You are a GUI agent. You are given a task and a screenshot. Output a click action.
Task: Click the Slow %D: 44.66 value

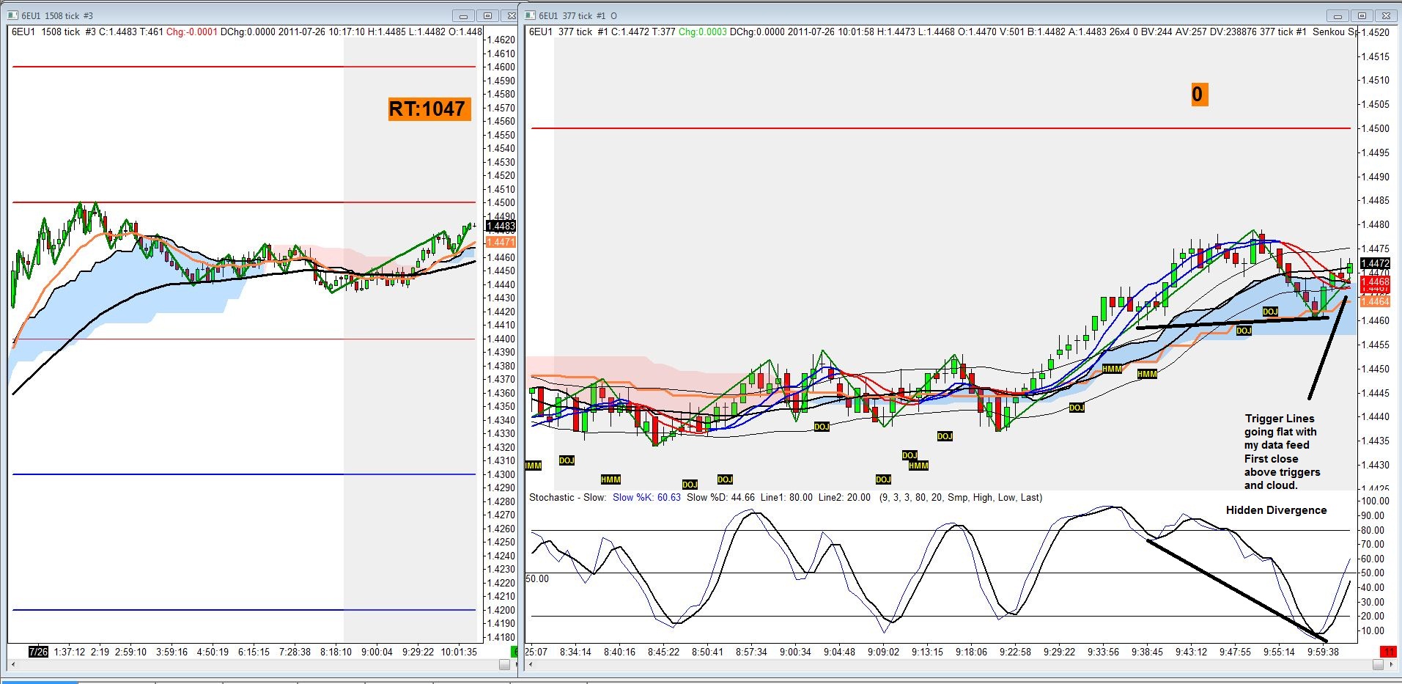coord(720,497)
